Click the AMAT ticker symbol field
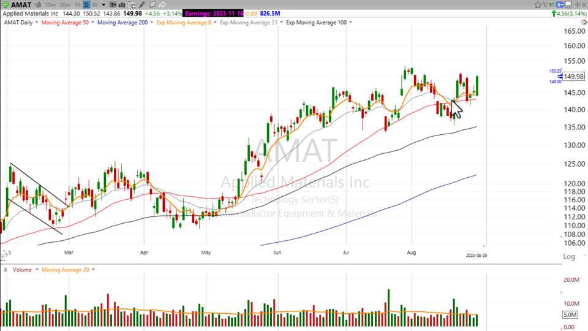This screenshot has height=331, width=588. (x=21, y=5)
